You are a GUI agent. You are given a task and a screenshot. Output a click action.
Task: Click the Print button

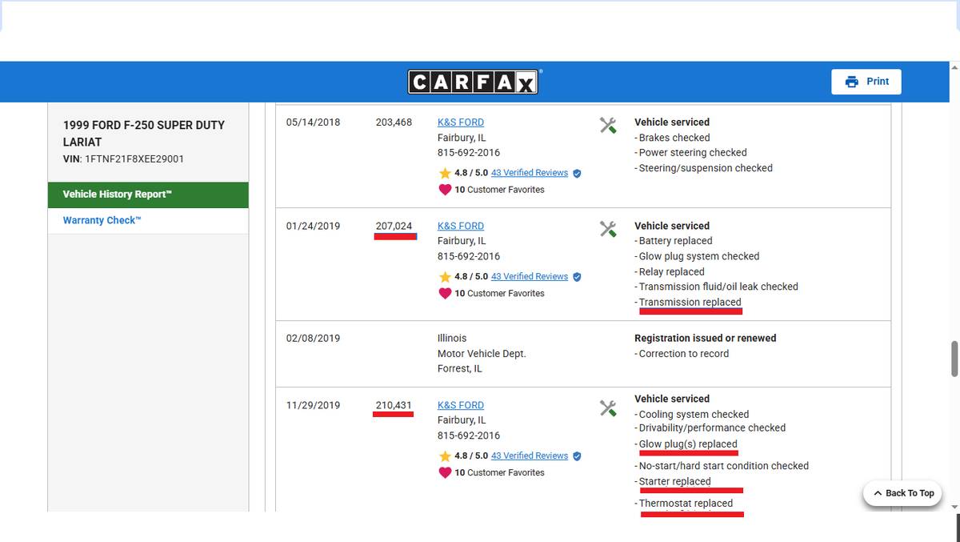tap(866, 82)
